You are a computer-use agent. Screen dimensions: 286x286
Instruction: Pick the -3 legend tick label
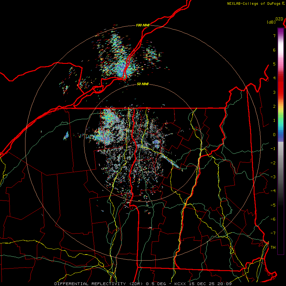pyautogui.click(x=273, y=177)
